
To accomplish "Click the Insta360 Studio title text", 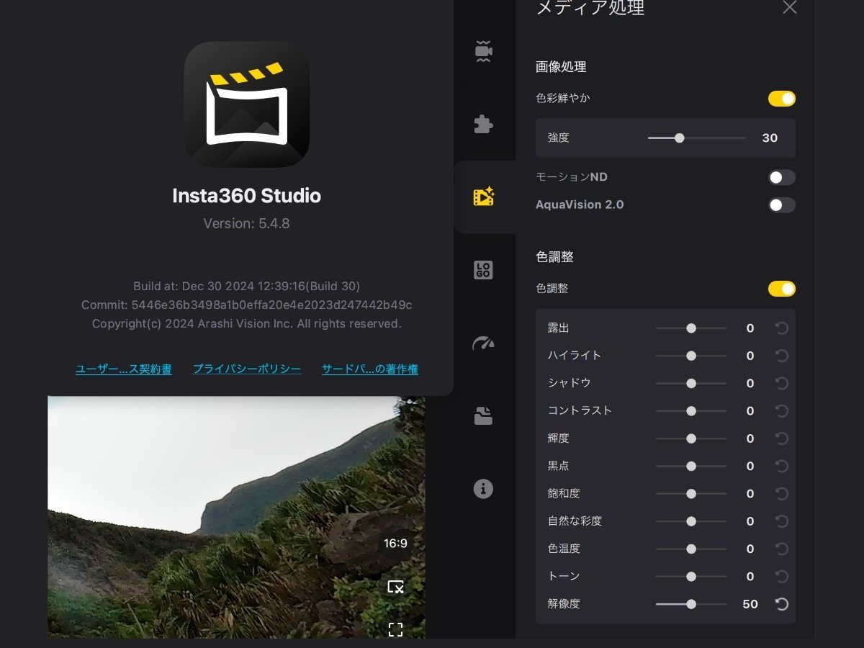I will click(247, 196).
